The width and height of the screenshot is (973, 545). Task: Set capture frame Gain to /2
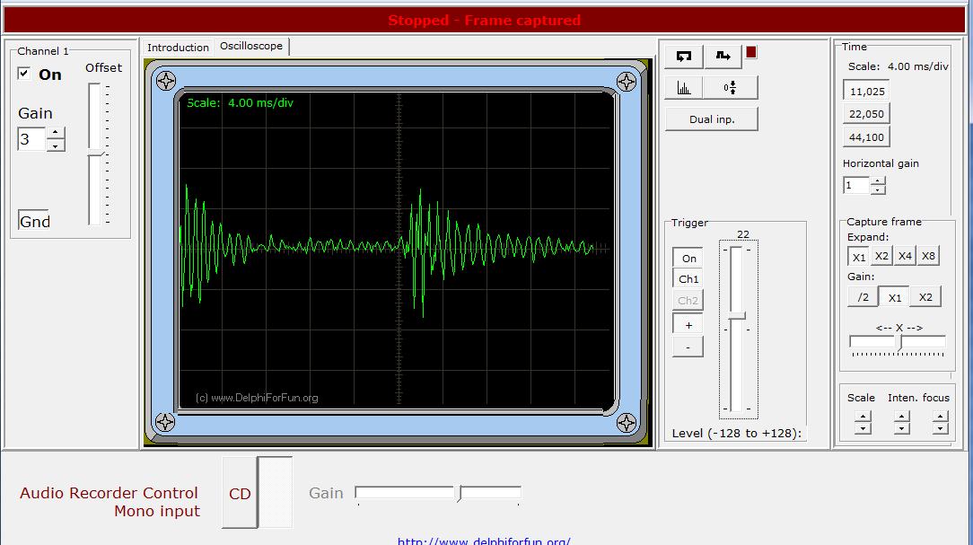[x=863, y=297]
